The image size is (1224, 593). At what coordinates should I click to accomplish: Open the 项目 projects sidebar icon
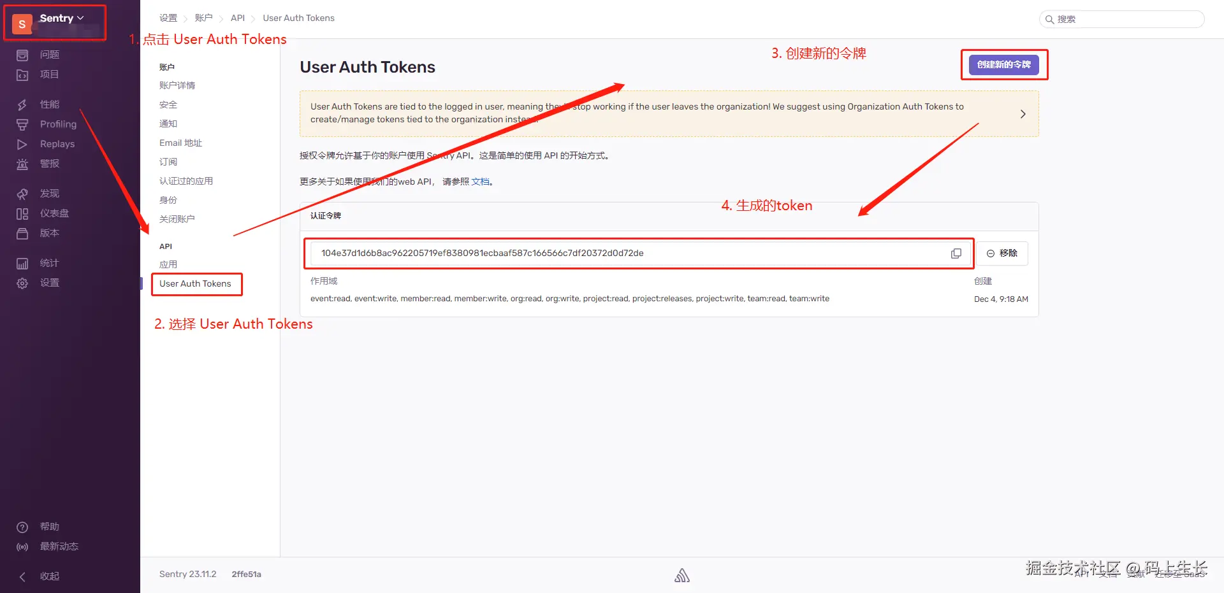coord(22,75)
